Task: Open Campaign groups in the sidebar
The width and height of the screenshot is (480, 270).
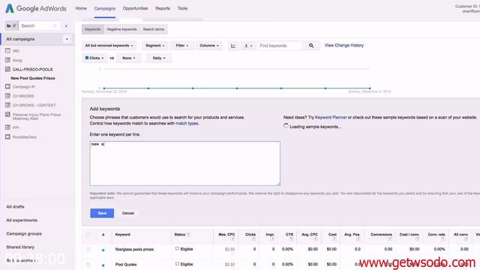Action: (x=24, y=233)
